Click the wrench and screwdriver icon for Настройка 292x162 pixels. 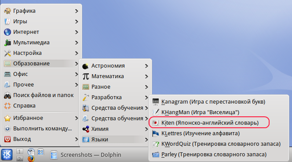click(x=7, y=53)
